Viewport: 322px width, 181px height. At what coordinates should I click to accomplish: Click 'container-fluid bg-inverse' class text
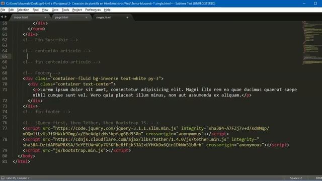(86, 78)
